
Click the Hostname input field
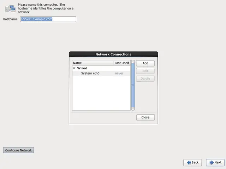[x=48, y=19]
